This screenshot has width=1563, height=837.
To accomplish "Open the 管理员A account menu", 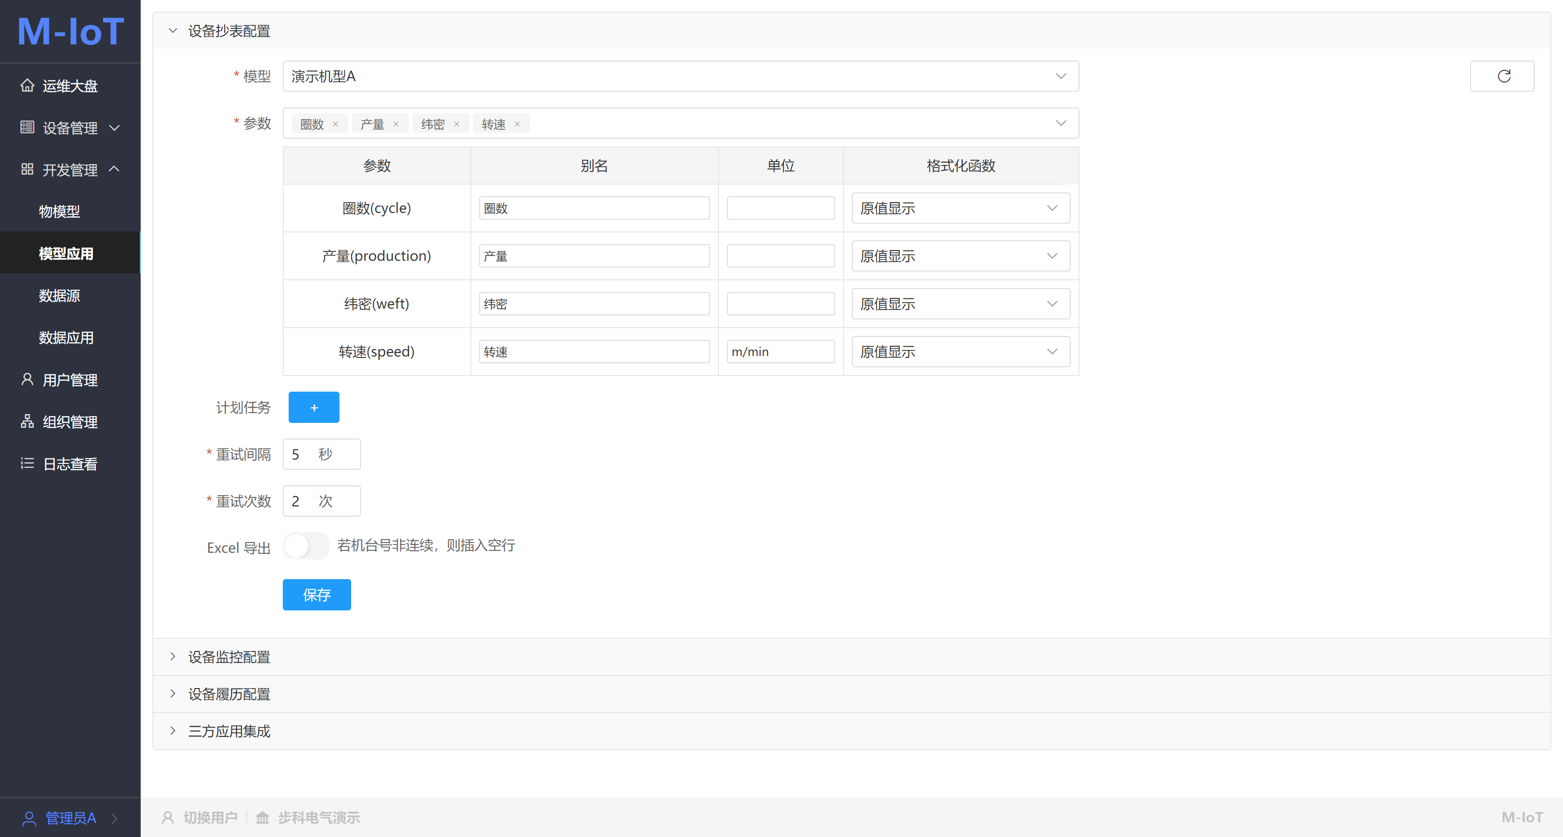I will (70, 817).
